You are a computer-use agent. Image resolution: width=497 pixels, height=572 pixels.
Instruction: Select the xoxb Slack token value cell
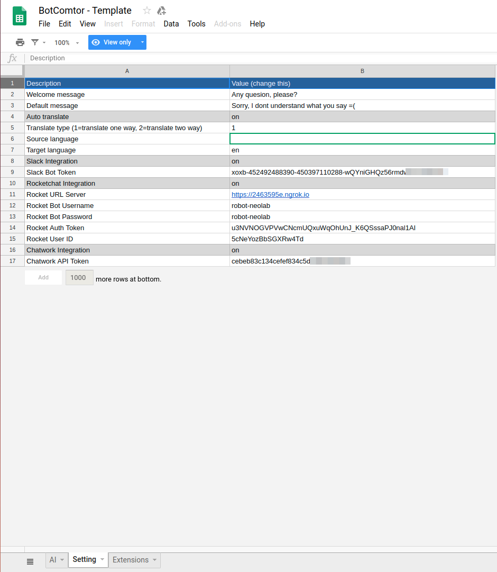point(363,172)
